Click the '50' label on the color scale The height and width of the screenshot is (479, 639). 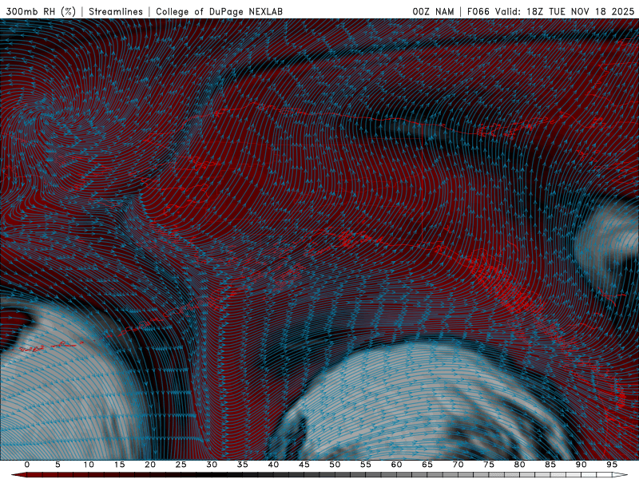[x=335, y=465]
